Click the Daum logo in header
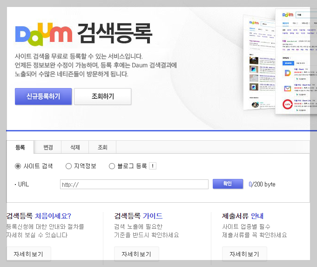Image resolution: width=317 pixels, height=267 pixels. [x=44, y=34]
